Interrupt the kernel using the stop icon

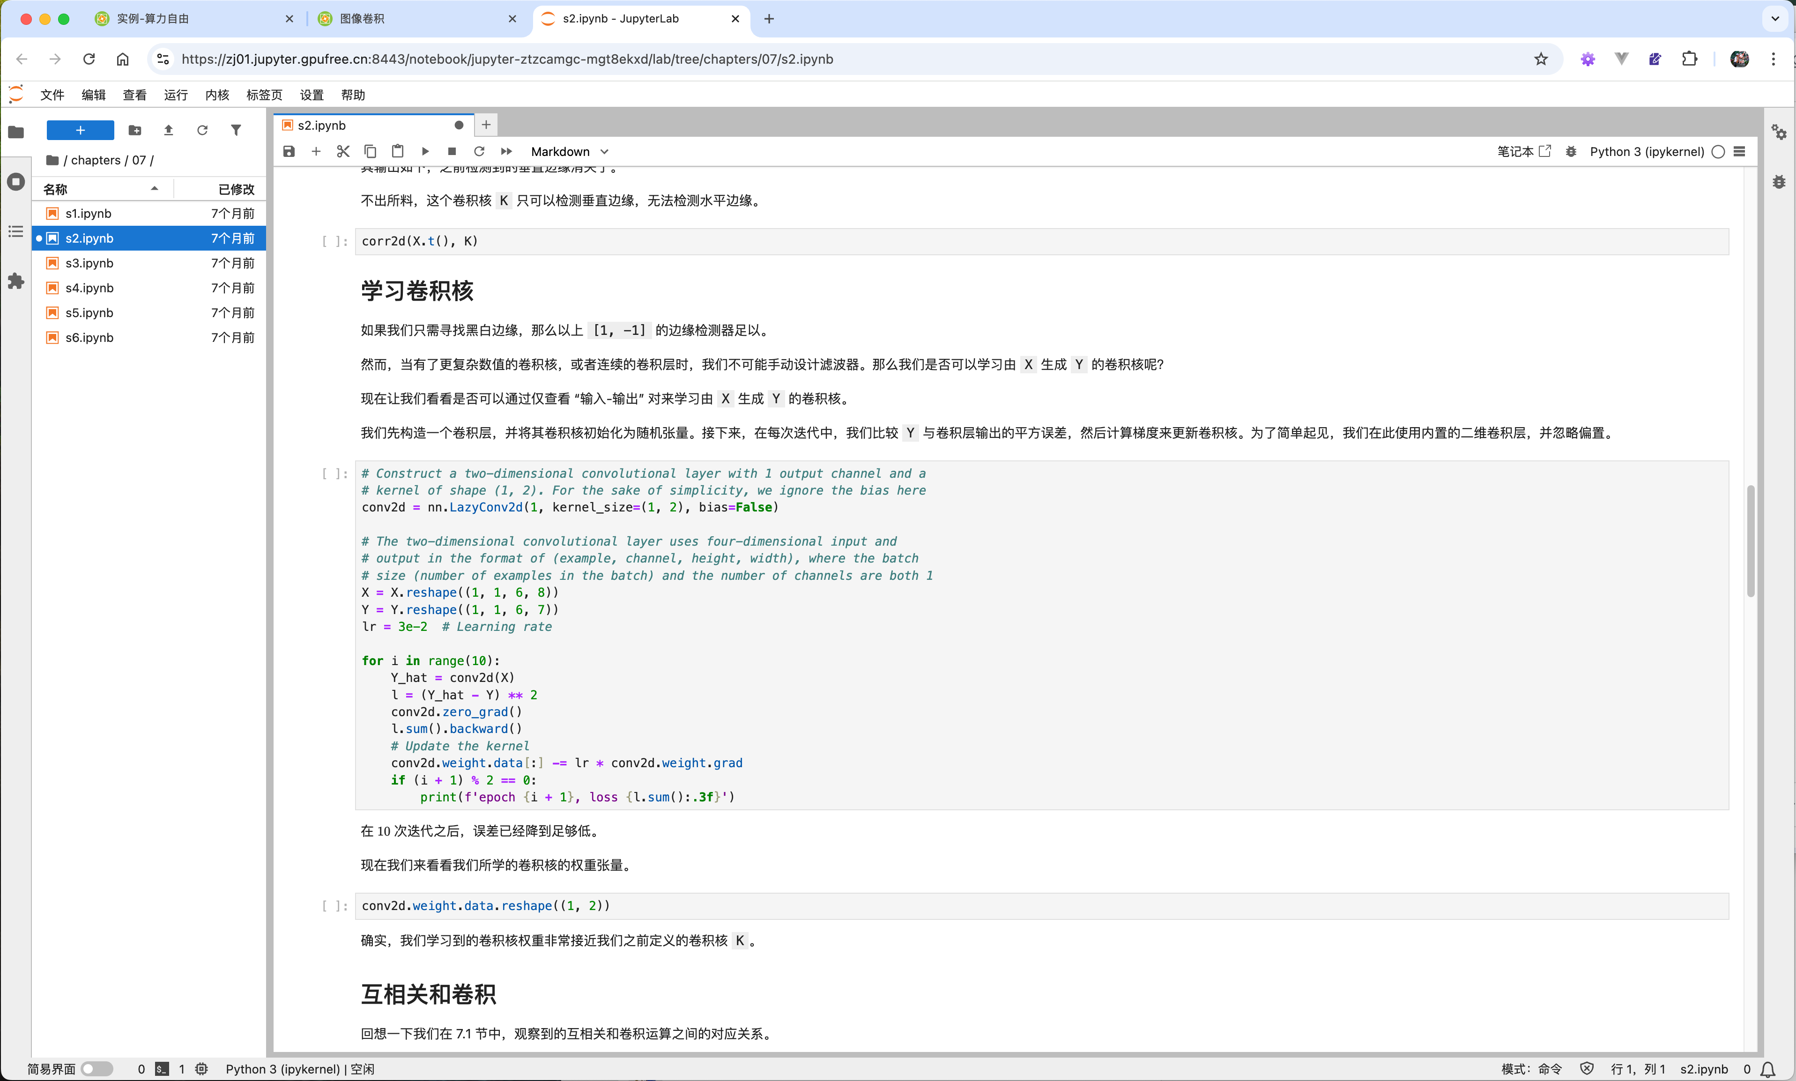coord(452,151)
